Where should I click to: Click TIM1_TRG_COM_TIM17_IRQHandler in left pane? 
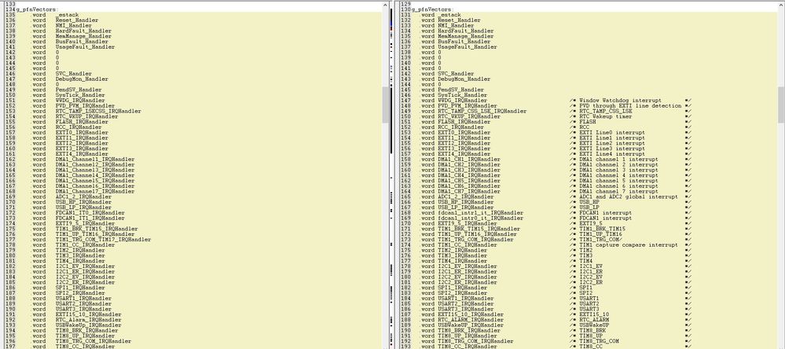coord(103,239)
